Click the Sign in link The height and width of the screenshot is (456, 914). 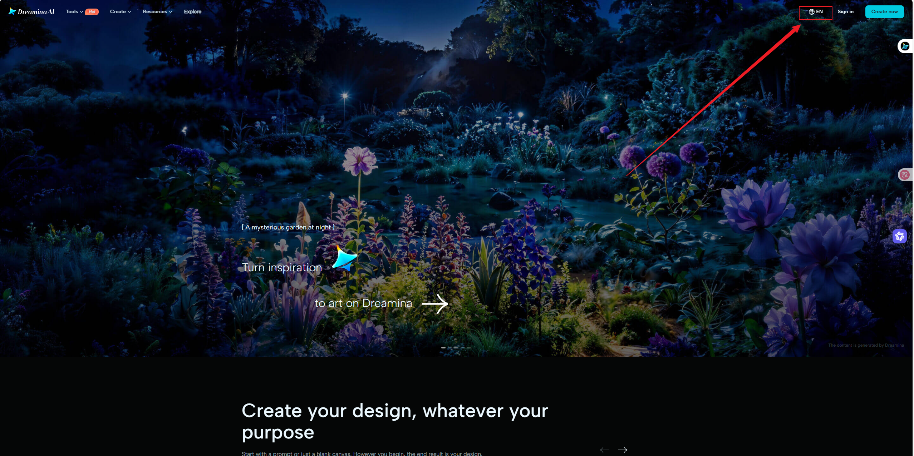pos(845,12)
